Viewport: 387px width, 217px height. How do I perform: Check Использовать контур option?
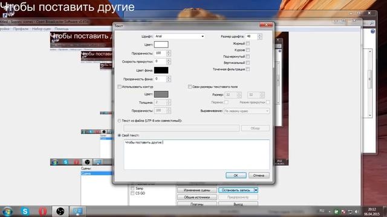coord(120,87)
